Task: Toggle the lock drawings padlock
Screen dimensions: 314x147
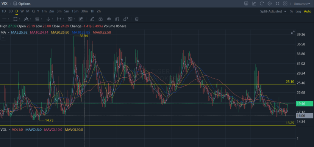Action: pos(100,19)
